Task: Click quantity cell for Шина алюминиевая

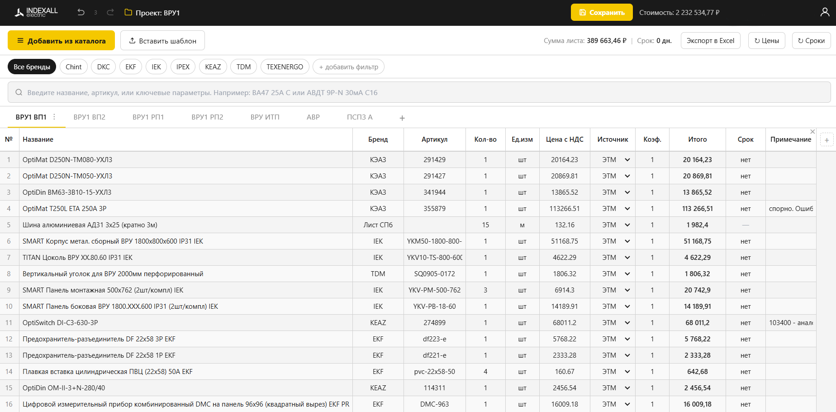Action: tap(485, 225)
